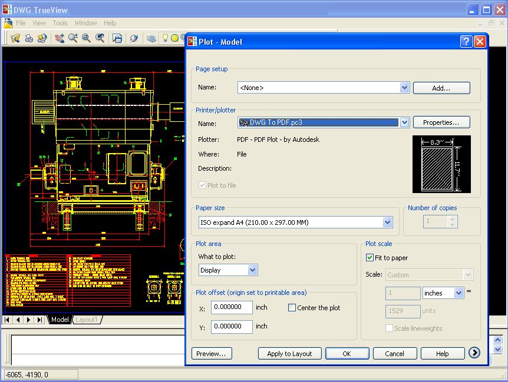508x382 pixels.
Task: Click the Plot dialog help question-mark button
Action: (x=466, y=42)
